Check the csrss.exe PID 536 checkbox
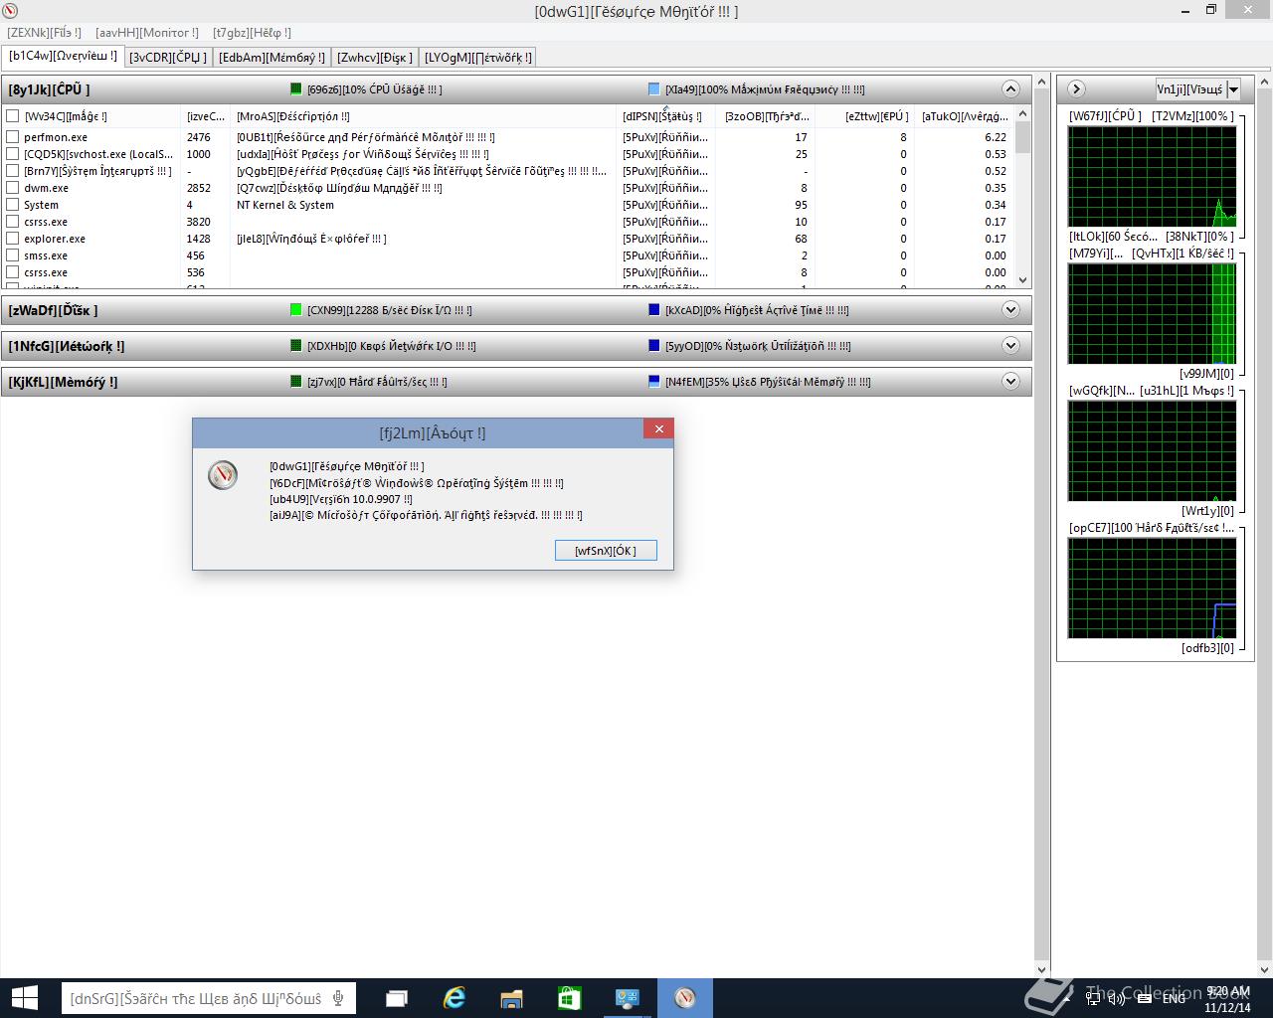This screenshot has width=1273, height=1018. (13, 272)
